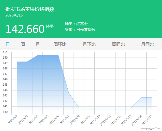The height and width of the screenshot is (131, 162).
Task: Click the 140 y-axis label
Action: pos(5,112)
